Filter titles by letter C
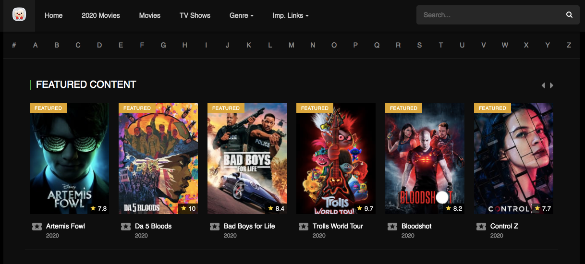Image resolution: width=585 pixels, height=264 pixels. tap(78, 45)
